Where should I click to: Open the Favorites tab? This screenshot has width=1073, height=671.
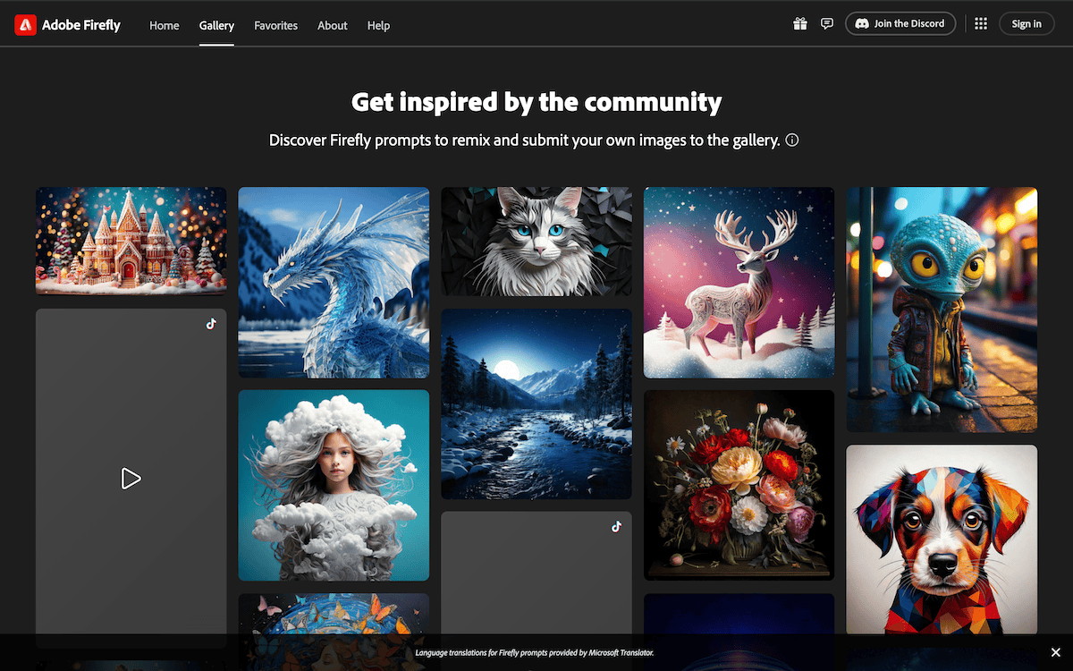(x=275, y=25)
